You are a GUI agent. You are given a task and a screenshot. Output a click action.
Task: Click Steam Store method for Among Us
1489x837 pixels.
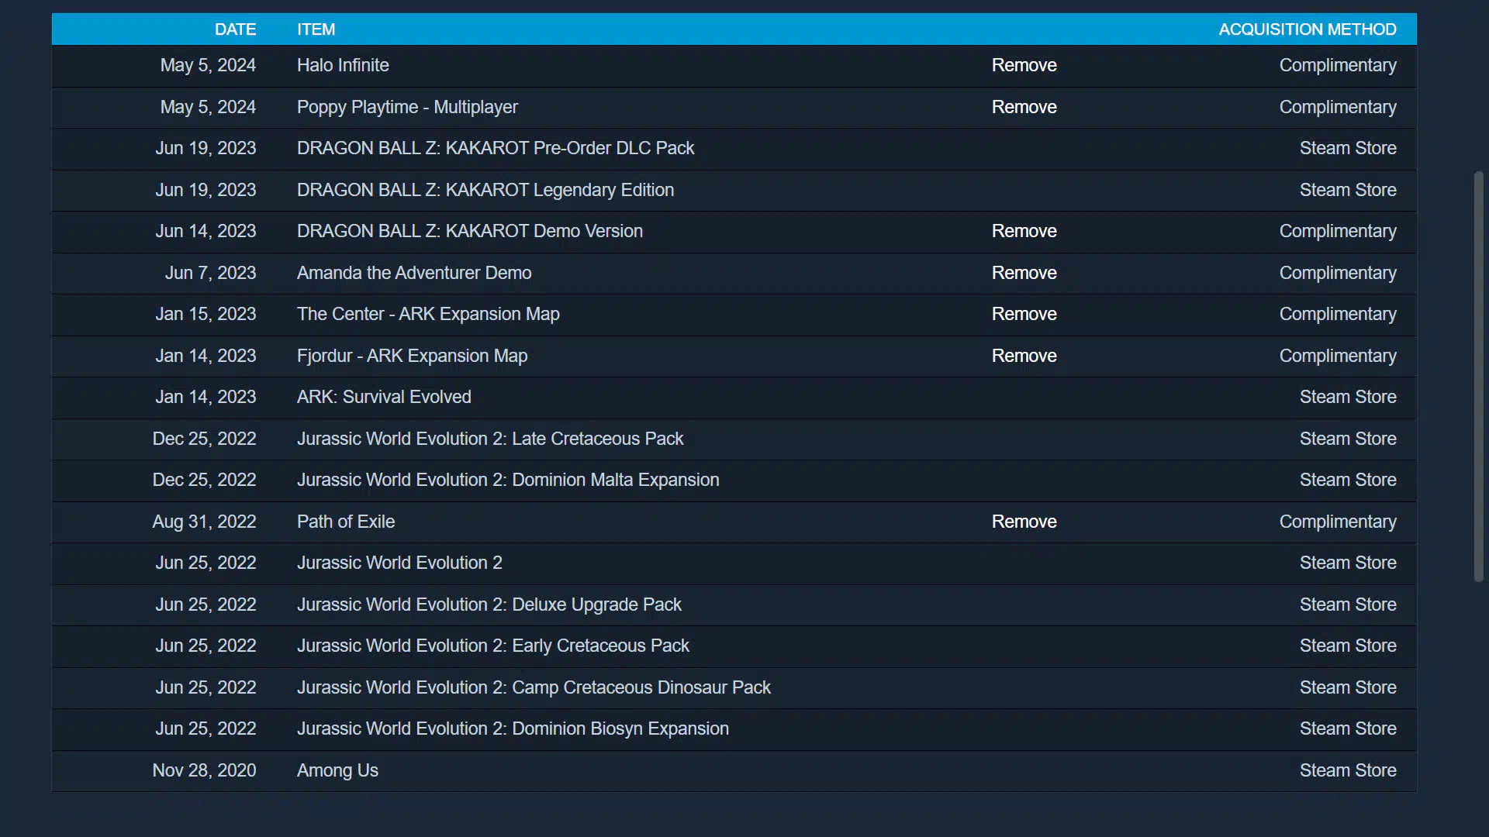tap(1348, 770)
